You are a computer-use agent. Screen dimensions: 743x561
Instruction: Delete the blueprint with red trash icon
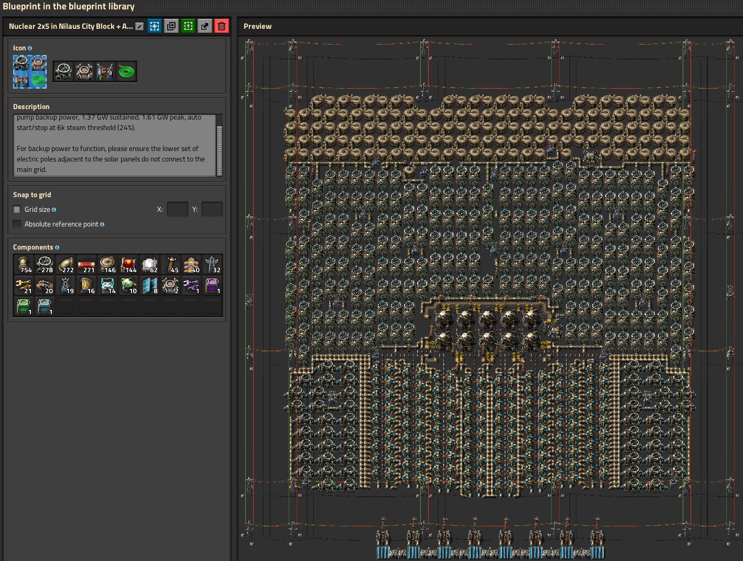(222, 26)
